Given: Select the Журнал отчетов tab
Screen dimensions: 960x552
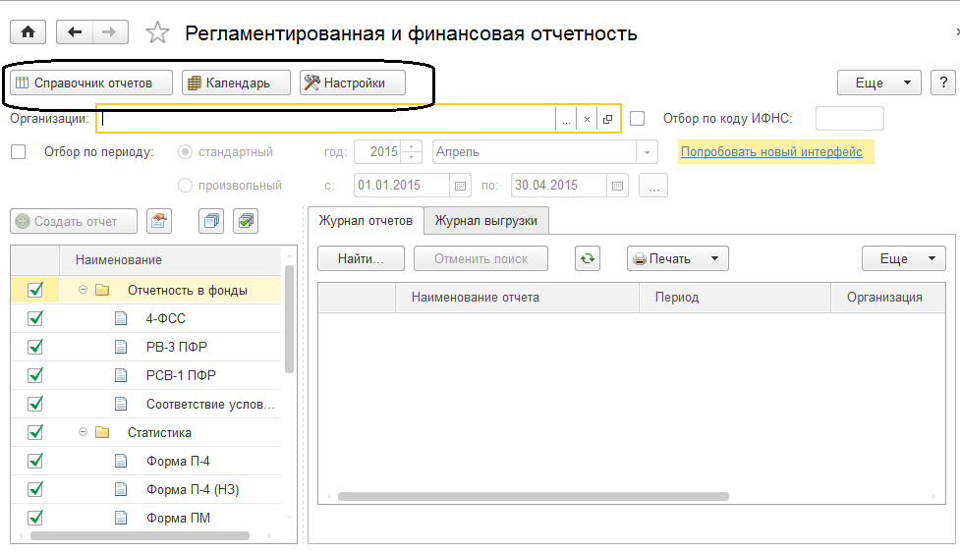Looking at the screenshot, I should 366,221.
